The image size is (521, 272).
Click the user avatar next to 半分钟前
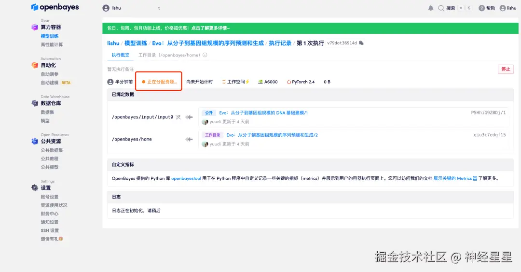tap(110, 82)
